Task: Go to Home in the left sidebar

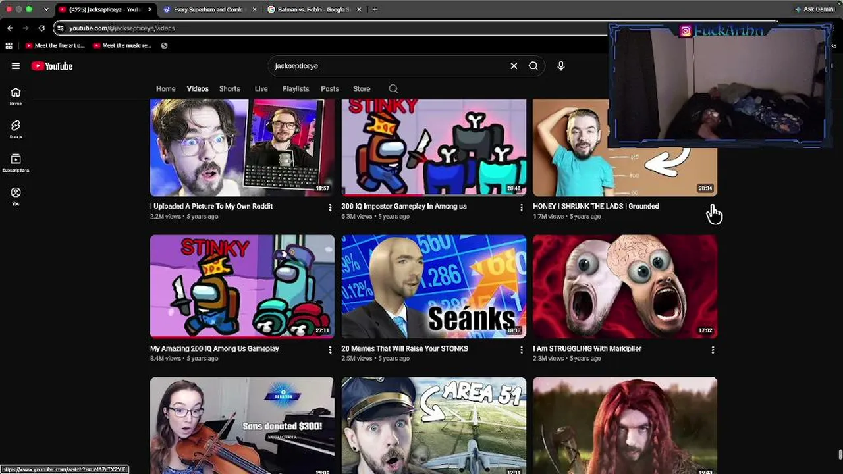Action: pyautogui.click(x=16, y=96)
